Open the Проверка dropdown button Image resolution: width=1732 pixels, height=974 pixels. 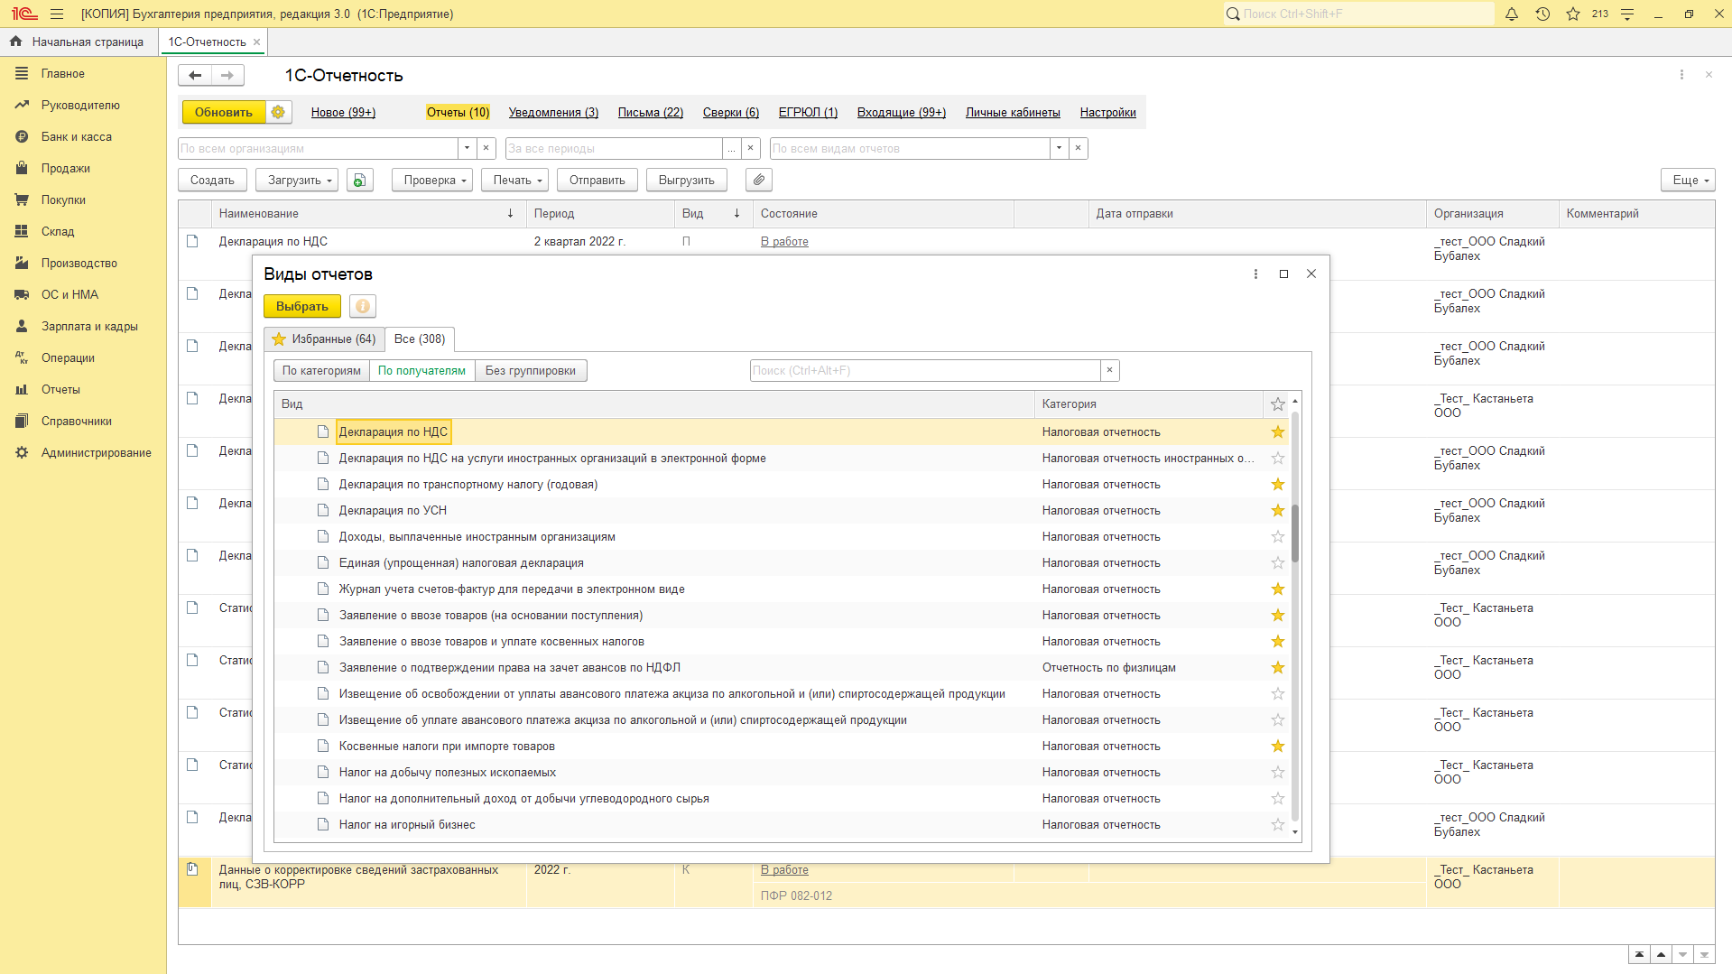(x=432, y=180)
